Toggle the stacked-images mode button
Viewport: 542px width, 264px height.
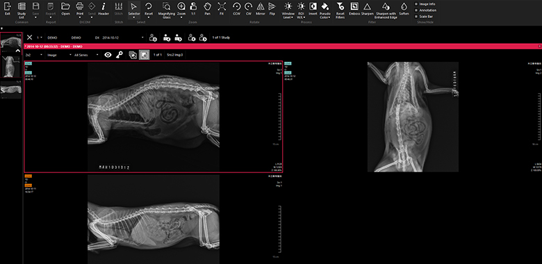pos(133,55)
